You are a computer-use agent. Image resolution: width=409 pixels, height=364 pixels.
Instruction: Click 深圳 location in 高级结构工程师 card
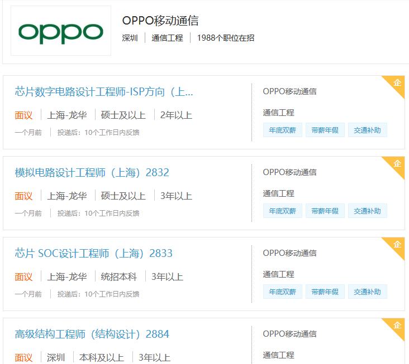coord(56,357)
